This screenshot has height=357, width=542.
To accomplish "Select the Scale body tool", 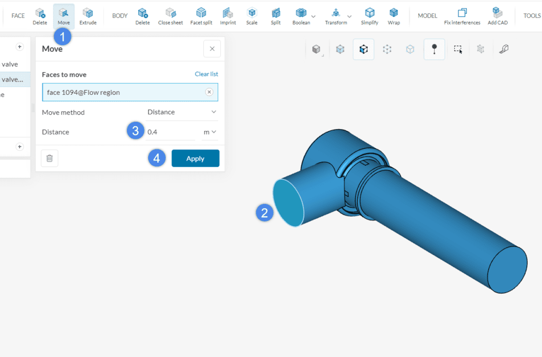I will 251,15.
